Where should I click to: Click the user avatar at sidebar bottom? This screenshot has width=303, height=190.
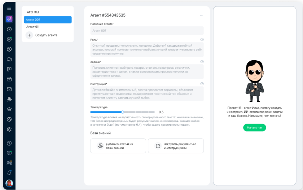coord(9,183)
